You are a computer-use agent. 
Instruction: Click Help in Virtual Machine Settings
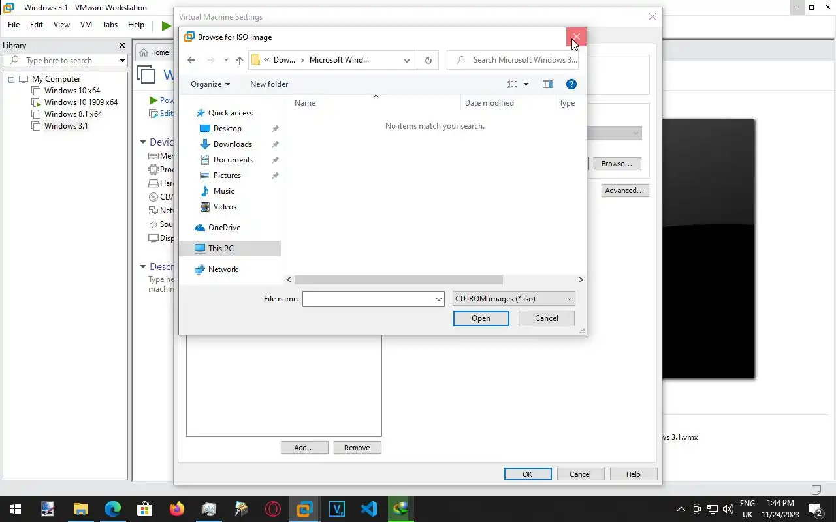click(634, 474)
